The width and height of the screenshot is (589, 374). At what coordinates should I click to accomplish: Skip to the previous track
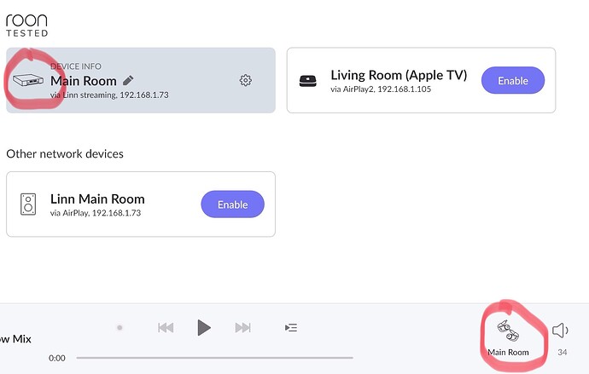click(166, 328)
